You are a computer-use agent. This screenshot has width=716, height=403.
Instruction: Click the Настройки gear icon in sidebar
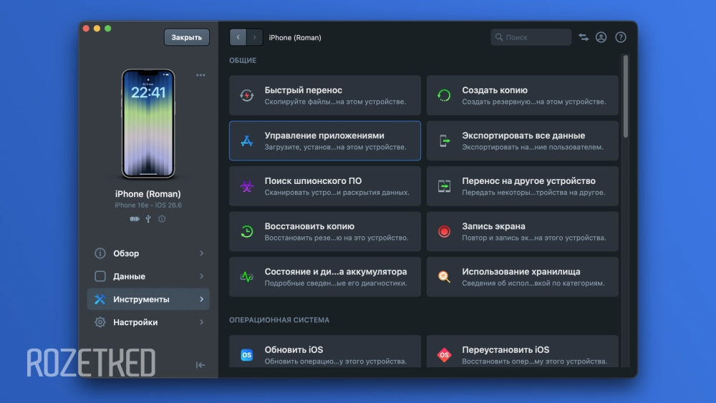pyautogui.click(x=100, y=322)
